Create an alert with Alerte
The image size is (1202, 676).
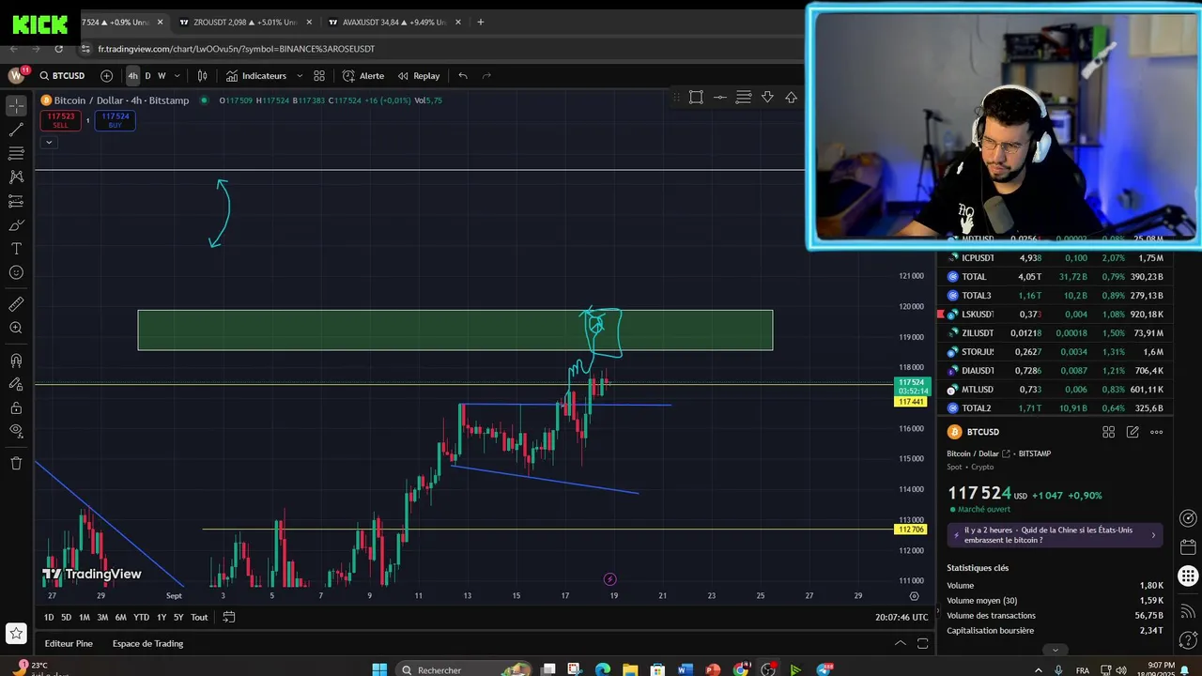click(x=363, y=76)
